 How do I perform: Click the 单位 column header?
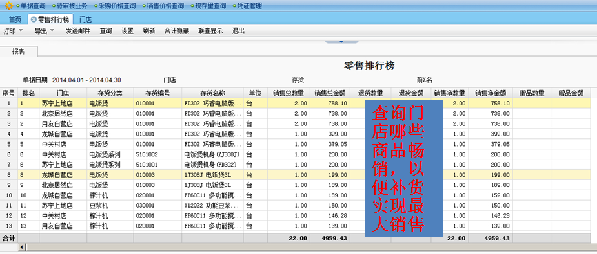255,93
